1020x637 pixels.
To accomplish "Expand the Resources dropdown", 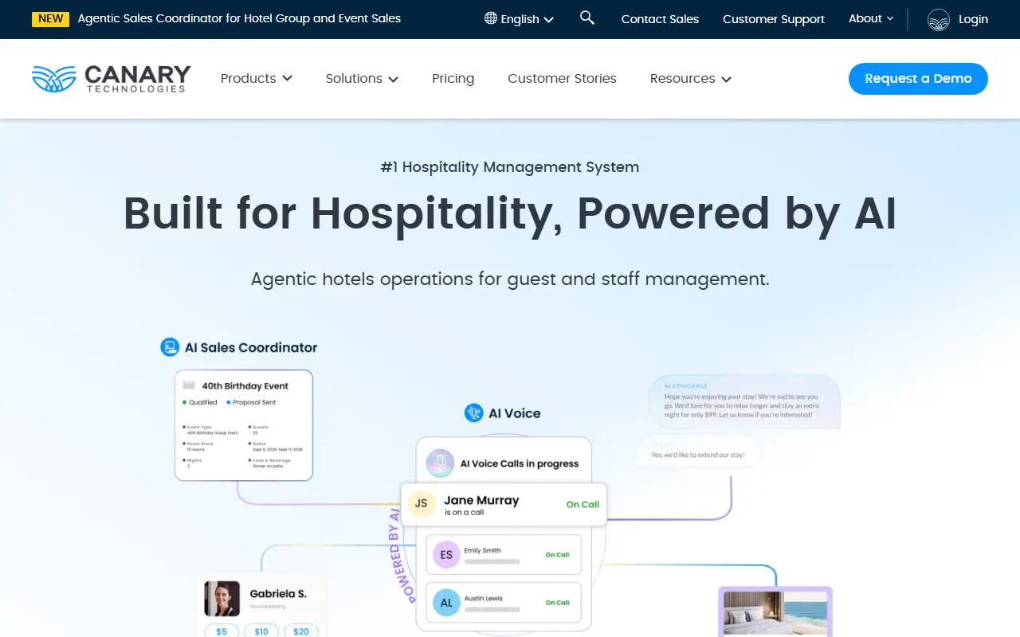I will 690,78.
